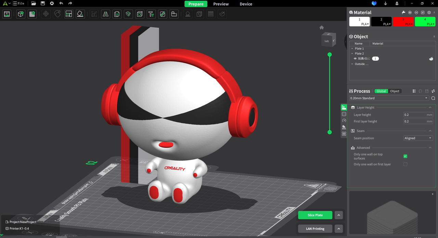Switch process scope to Global

tap(381, 91)
